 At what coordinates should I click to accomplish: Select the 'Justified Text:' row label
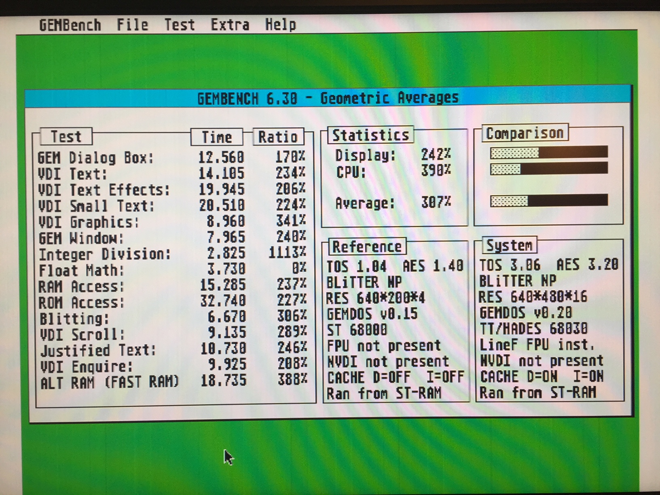tap(98, 350)
